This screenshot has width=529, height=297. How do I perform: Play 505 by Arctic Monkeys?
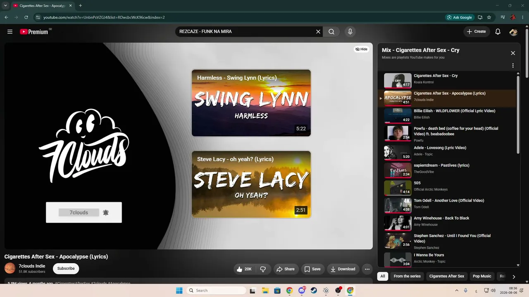(448, 187)
